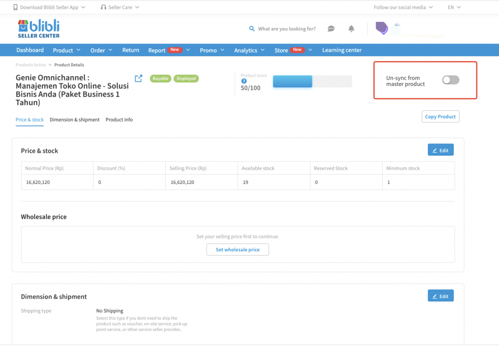
Task: Go to the Dashboard menu
Action: (x=30, y=50)
